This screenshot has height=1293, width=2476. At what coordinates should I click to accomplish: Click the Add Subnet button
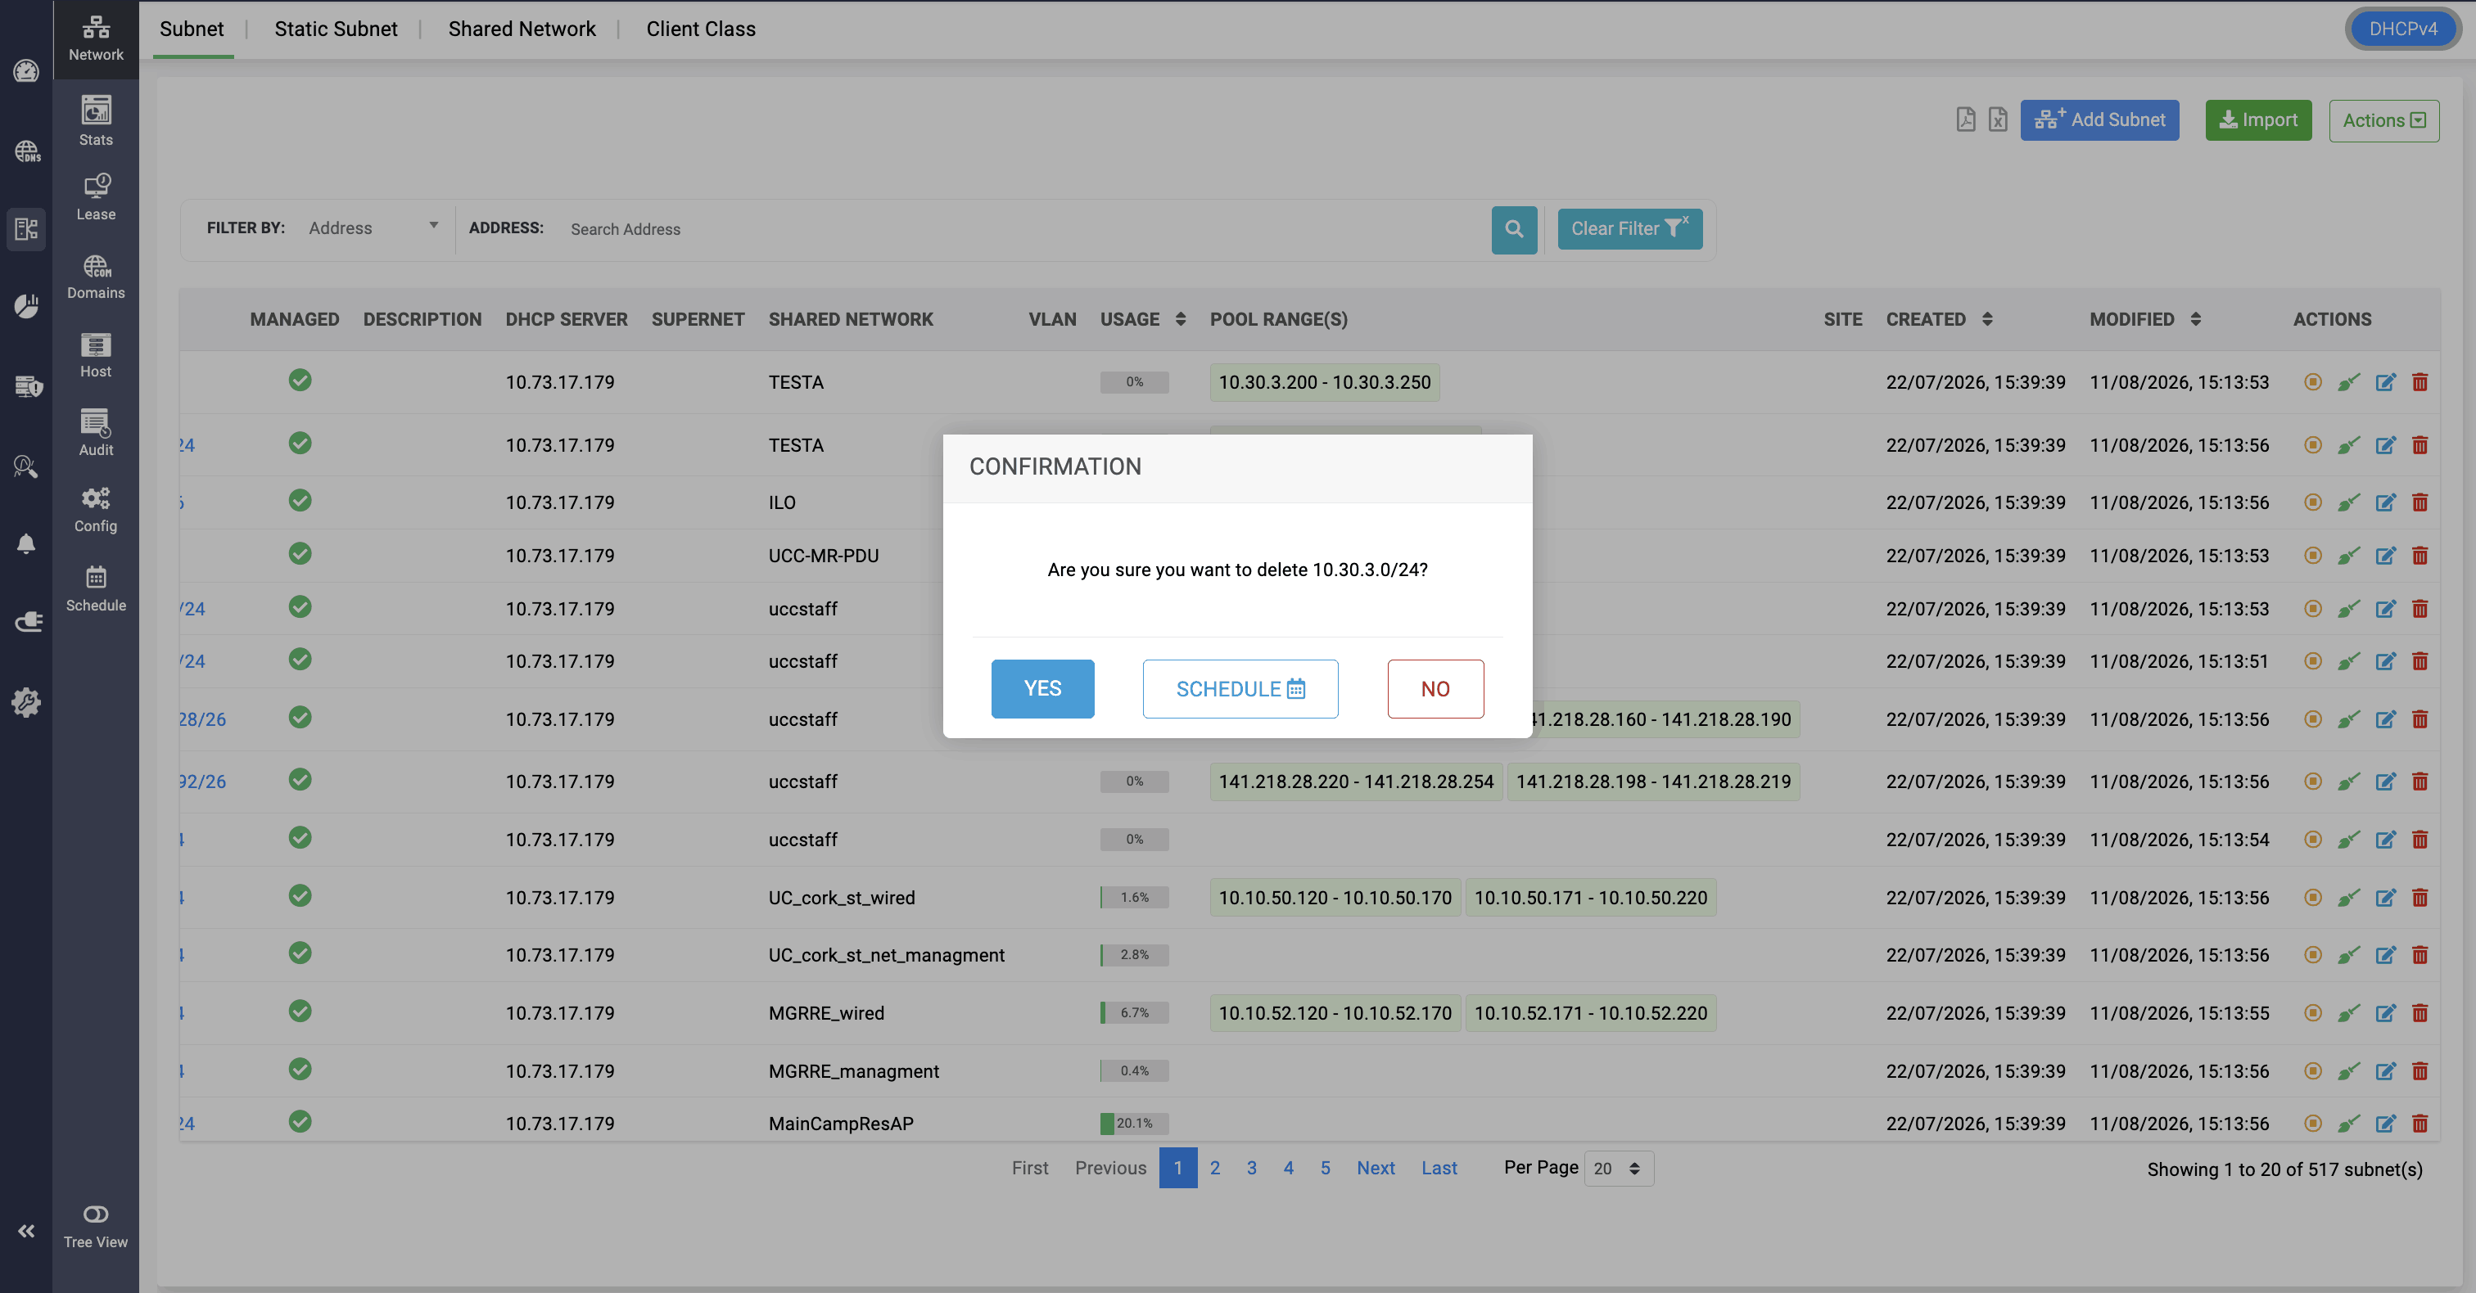pyautogui.click(x=2099, y=120)
